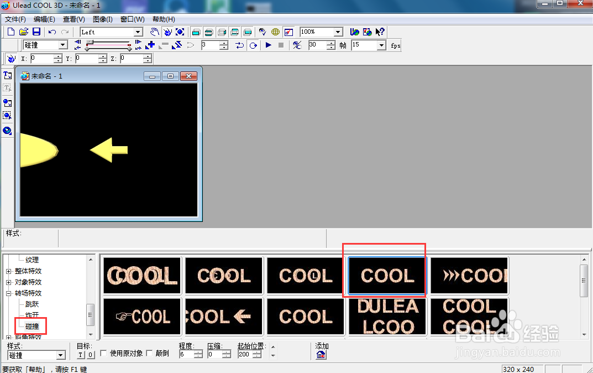The image size is (593, 373).
Task: Expand the 对象特效 tree node
Action: click(x=9, y=282)
